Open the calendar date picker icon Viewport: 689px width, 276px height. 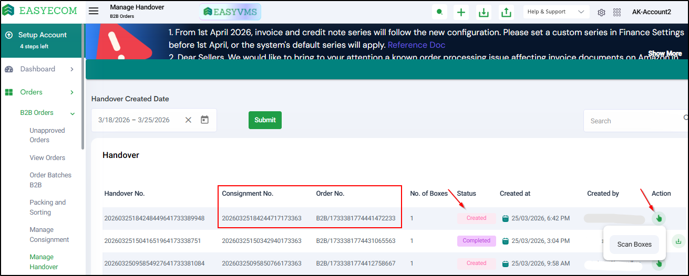205,120
